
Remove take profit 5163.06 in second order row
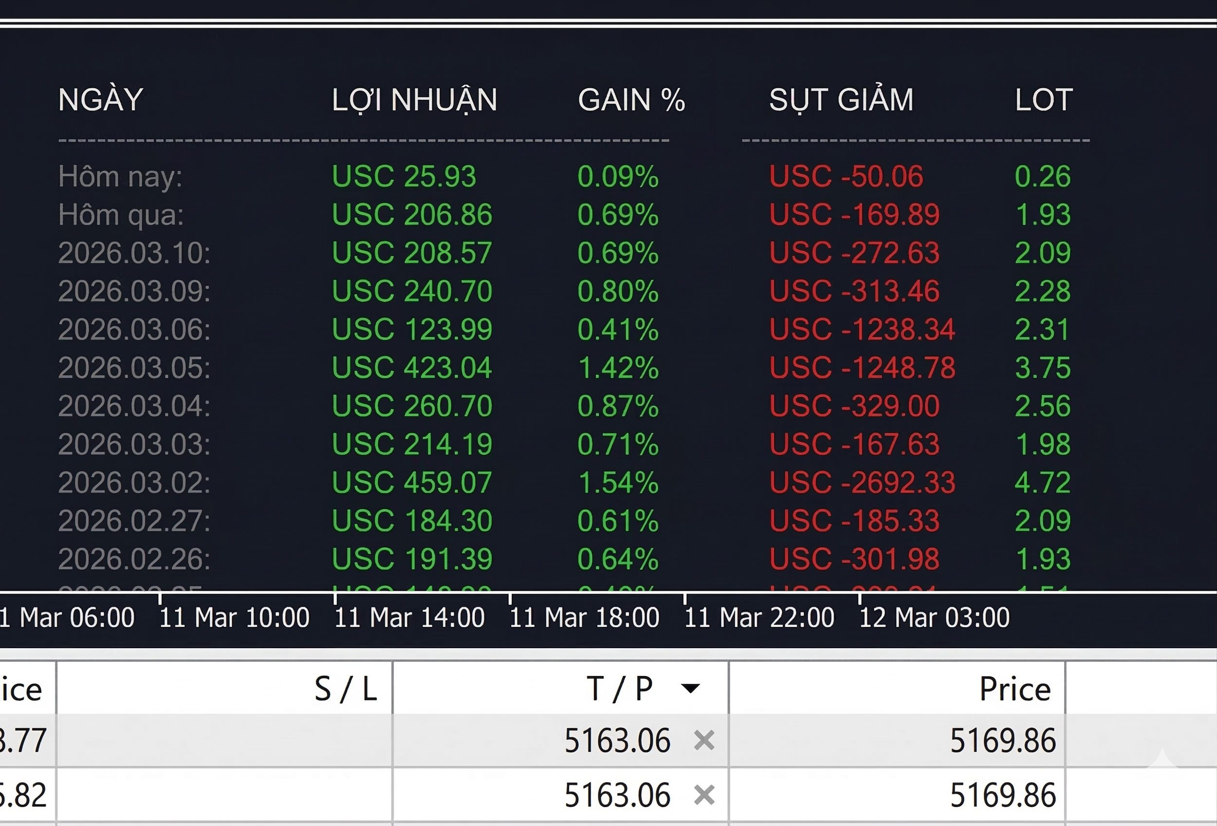(x=704, y=794)
